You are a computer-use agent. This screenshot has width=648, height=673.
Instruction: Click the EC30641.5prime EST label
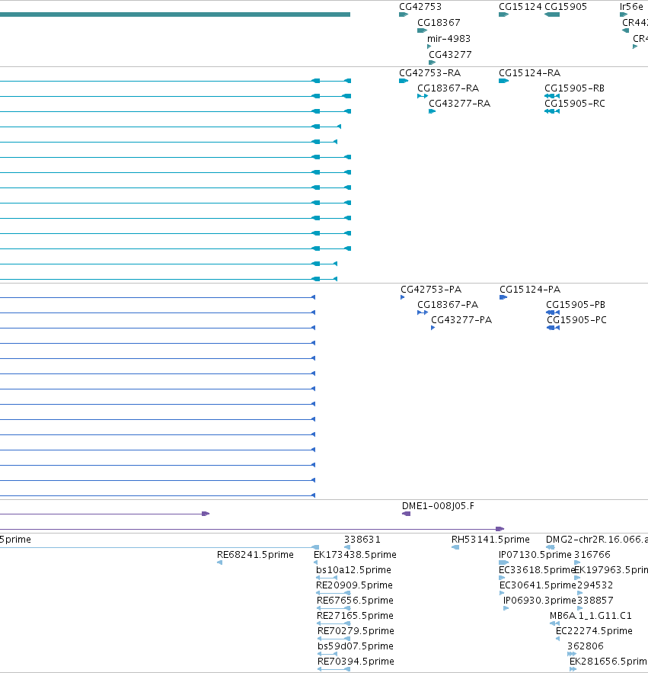(538, 585)
